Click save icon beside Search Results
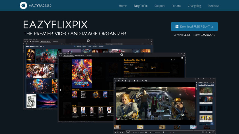Image resolution: width=239 pixels, height=134 pixels. point(41,46)
